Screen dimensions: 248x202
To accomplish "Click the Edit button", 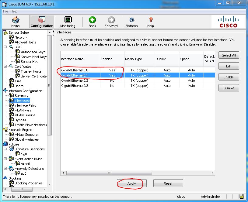I will coord(229,66).
